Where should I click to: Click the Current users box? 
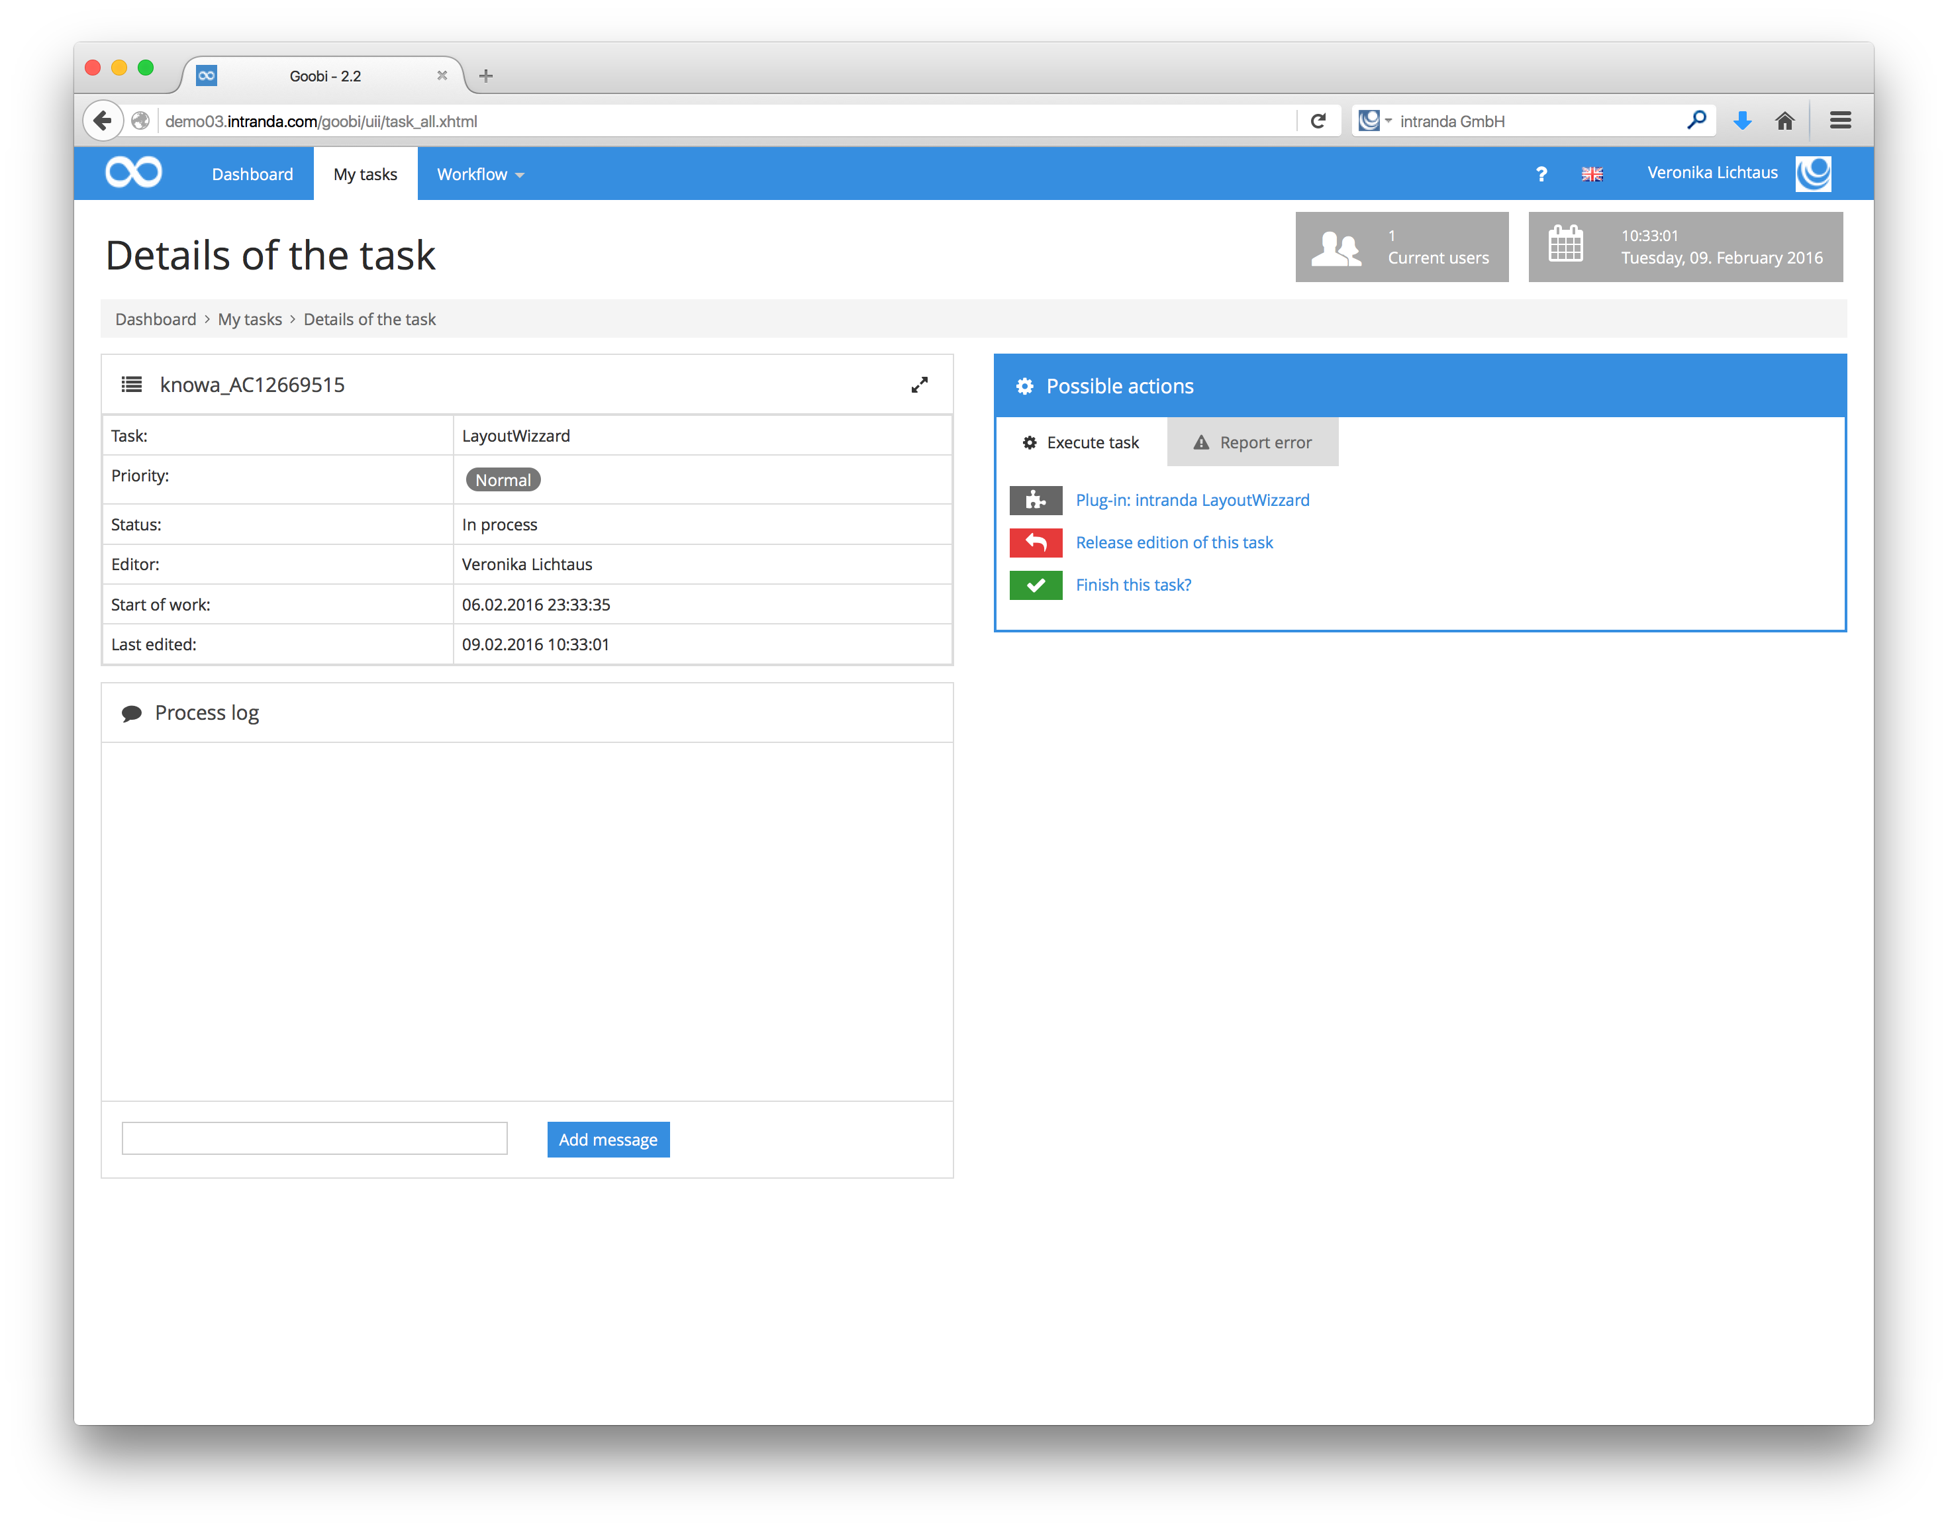point(1402,246)
